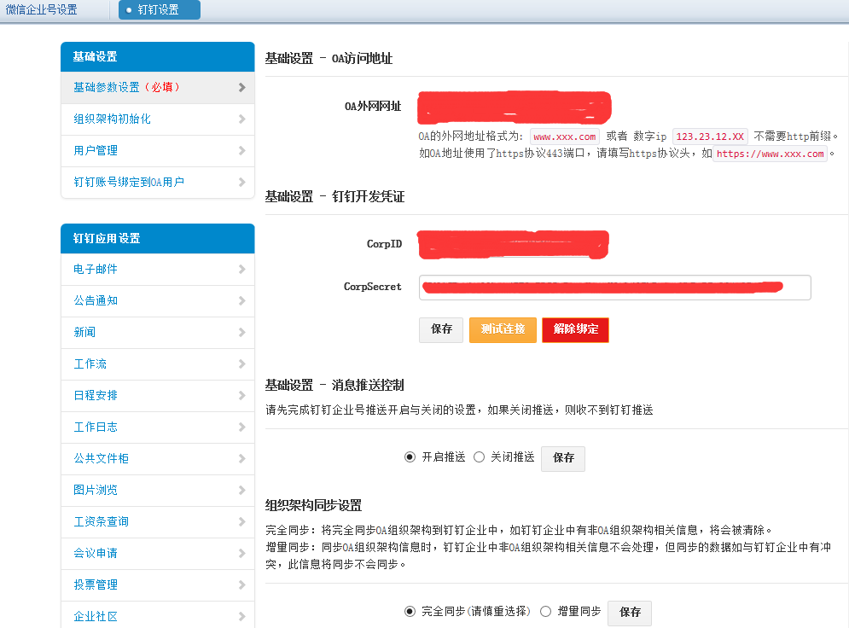Save the 组织架构同步 setting
849x628 pixels.
pyautogui.click(x=630, y=613)
